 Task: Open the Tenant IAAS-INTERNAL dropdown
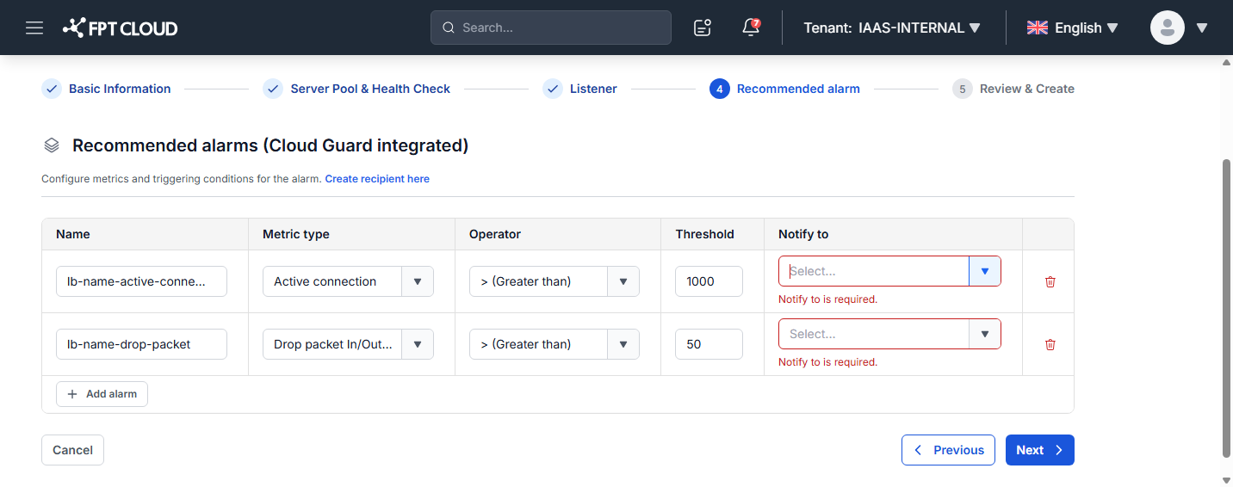pyautogui.click(x=892, y=28)
